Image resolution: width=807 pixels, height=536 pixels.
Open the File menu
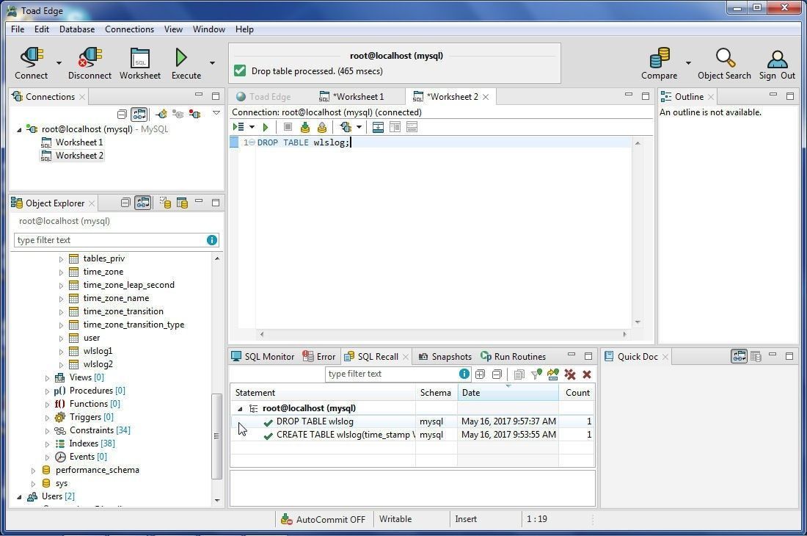[18, 29]
